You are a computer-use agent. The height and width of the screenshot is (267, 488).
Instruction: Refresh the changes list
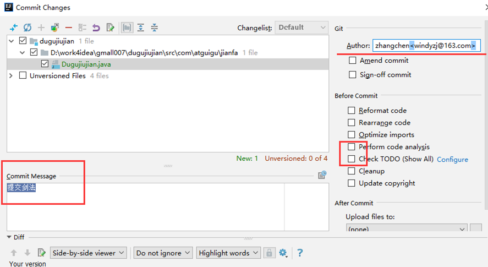pos(28,28)
